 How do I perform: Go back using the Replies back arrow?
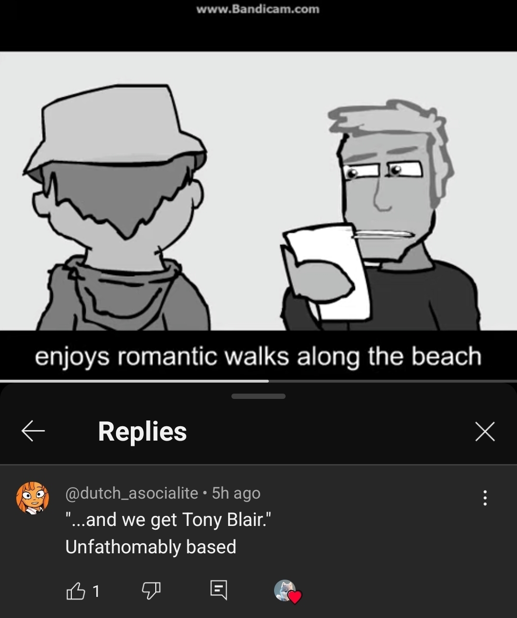33,431
